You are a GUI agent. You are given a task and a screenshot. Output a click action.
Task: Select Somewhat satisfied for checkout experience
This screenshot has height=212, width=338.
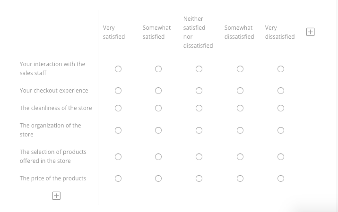click(158, 91)
